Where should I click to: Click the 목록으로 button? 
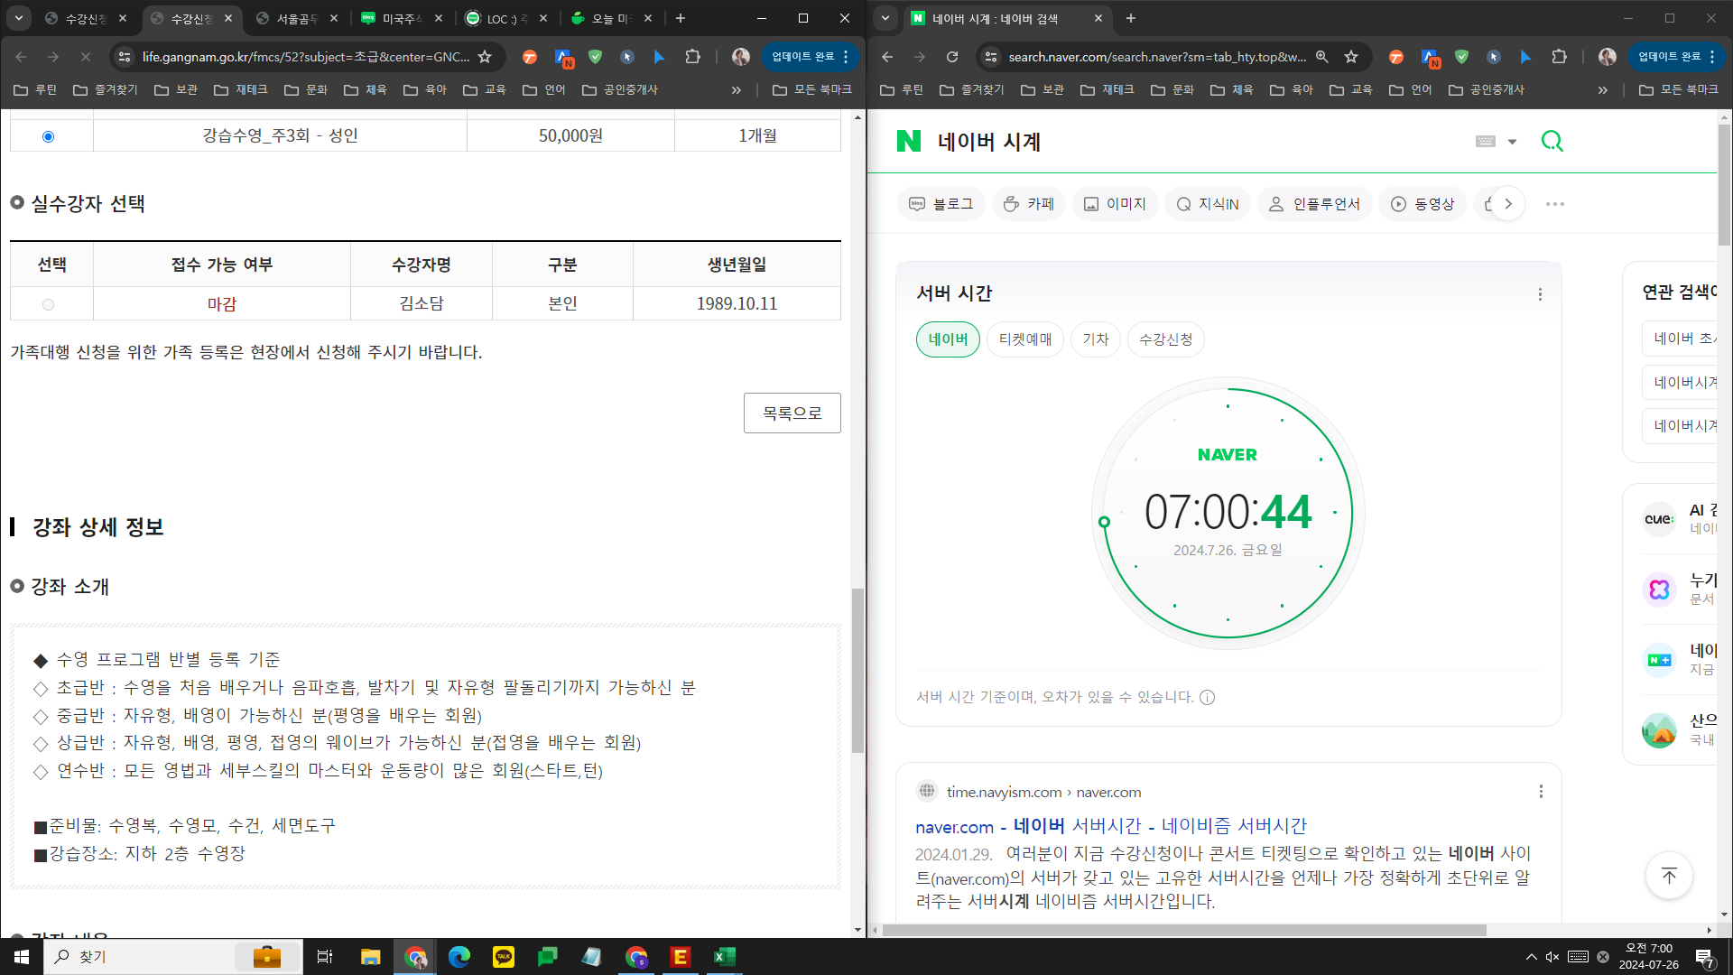[792, 413]
